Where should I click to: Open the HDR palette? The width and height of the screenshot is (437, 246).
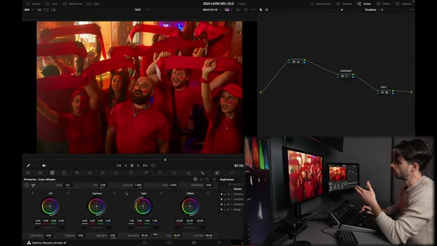(x=64, y=173)
